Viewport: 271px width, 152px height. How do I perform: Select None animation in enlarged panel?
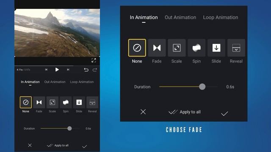tap(137, 48)
